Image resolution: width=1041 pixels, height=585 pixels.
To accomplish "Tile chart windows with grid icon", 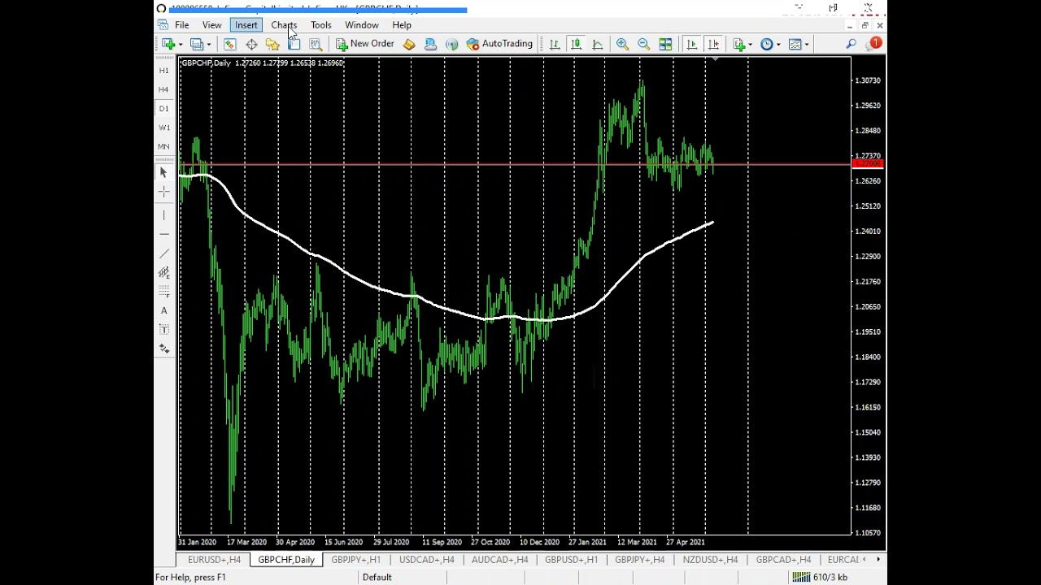I will tap(665, 44).
